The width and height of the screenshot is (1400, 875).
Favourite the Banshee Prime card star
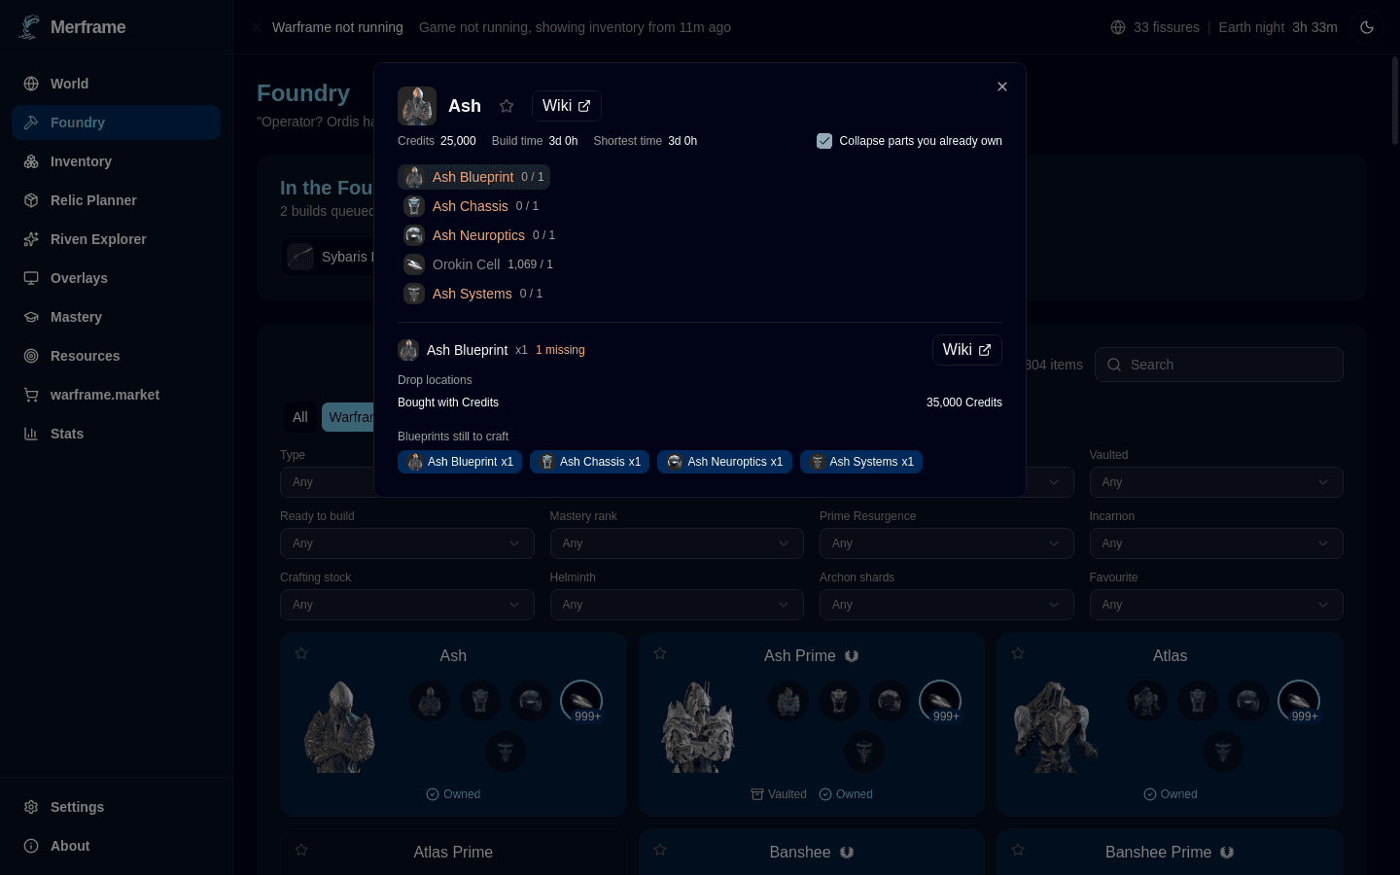pyautogui.click(x=1018, y=850)
